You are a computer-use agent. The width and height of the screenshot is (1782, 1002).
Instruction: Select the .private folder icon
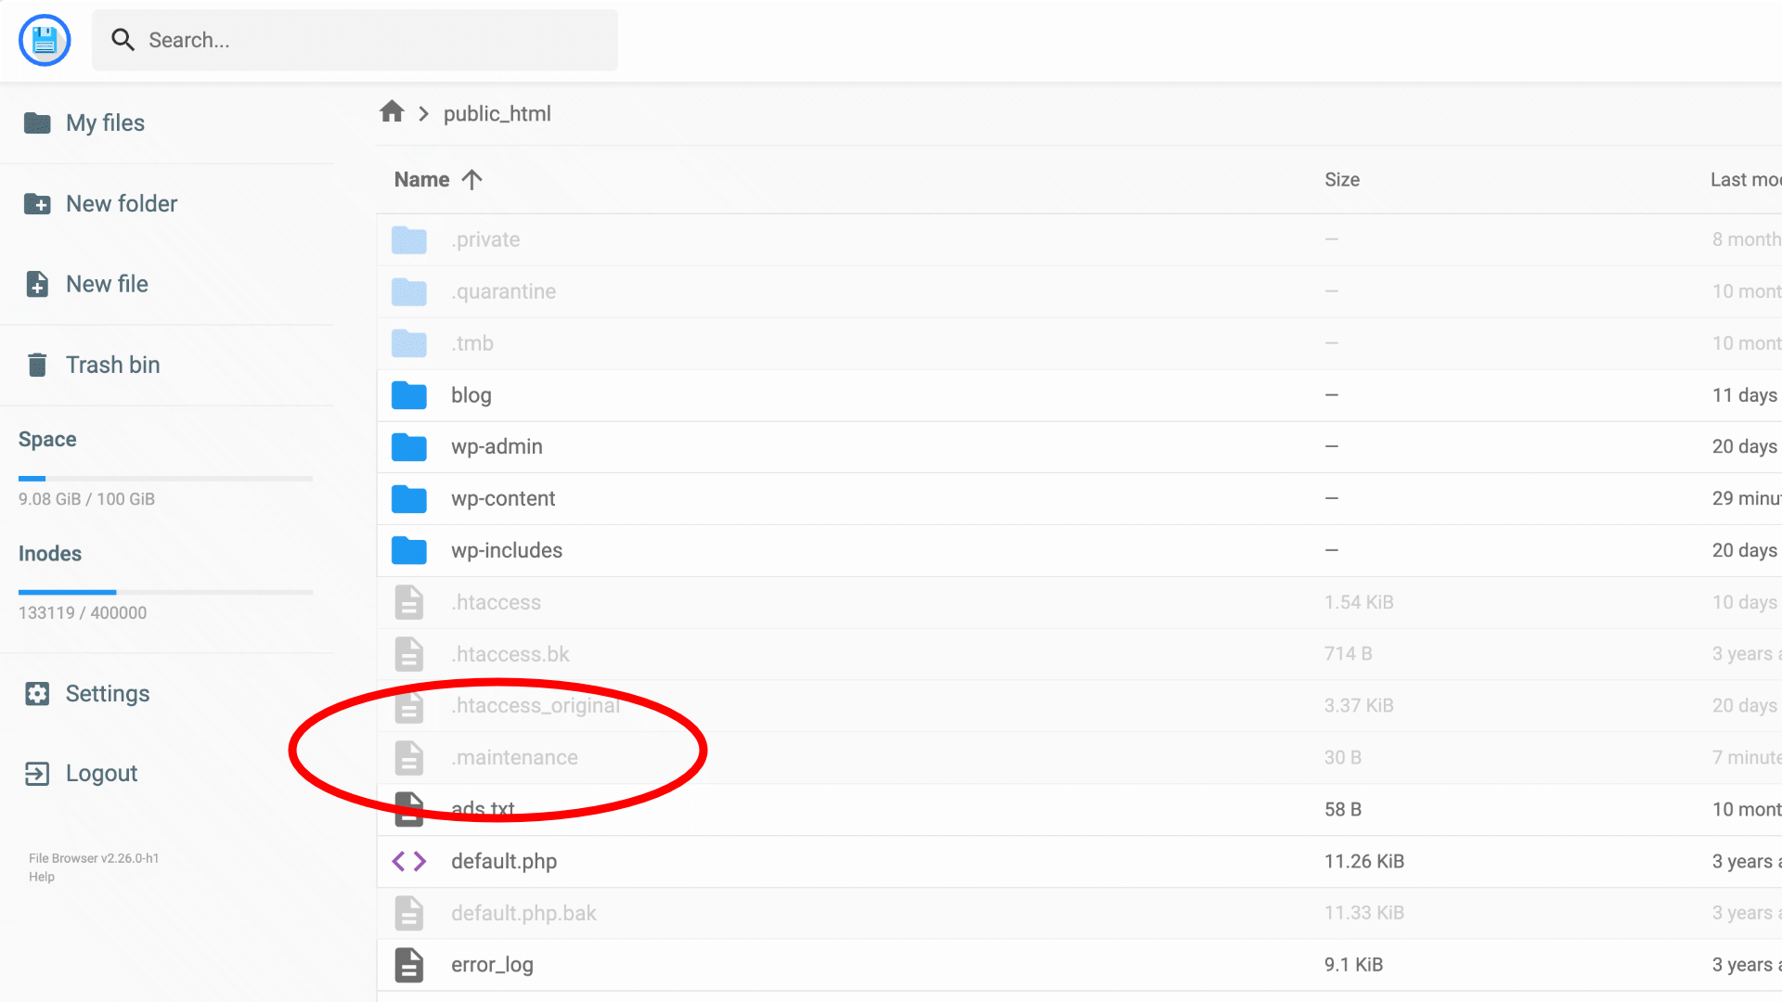[x=409, y=239]
